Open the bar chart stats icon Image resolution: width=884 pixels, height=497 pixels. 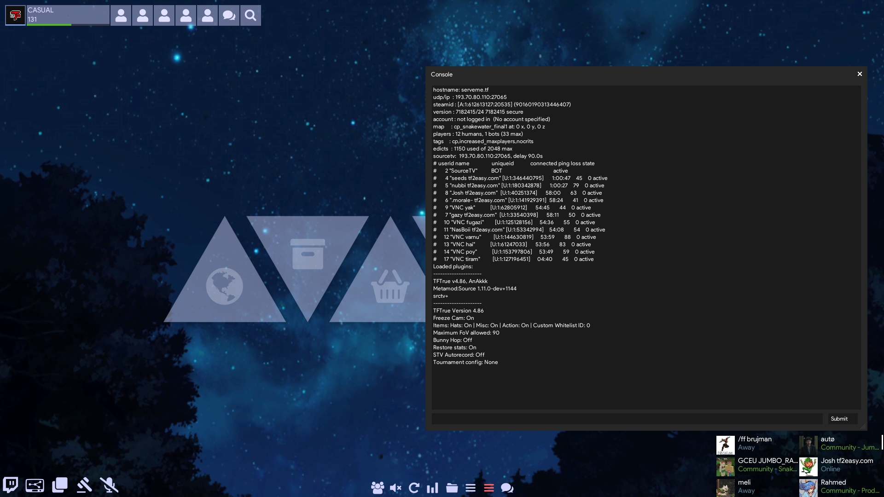click(432, 488)
